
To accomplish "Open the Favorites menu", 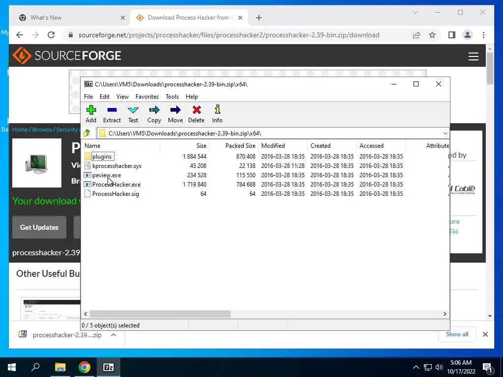I will [x=147, y=97].
